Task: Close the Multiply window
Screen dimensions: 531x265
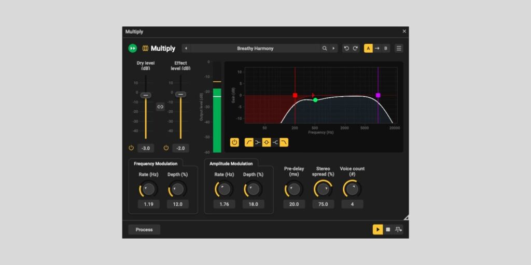Action: tap(404, 31)
